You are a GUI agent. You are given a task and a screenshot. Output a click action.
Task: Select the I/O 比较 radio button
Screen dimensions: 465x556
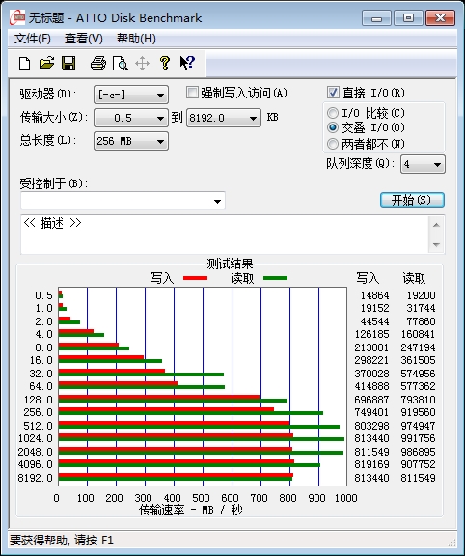coord(333,113)
